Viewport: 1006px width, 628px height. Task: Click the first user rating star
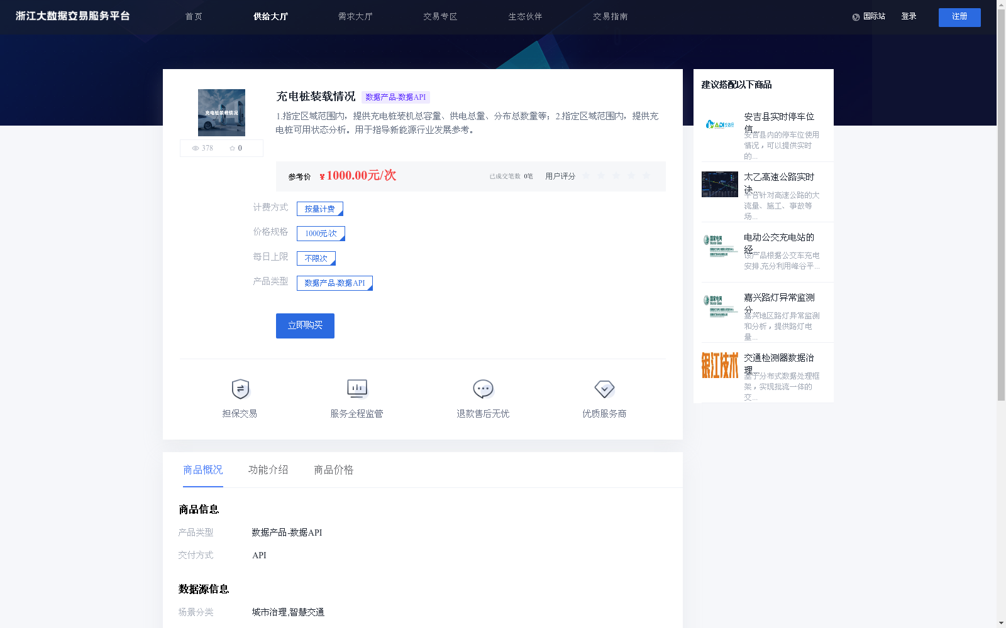pos(586,176)
